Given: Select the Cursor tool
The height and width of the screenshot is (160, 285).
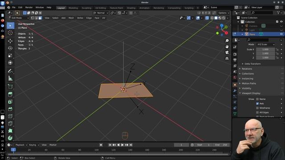Looking at the screenshot, I should point(10,33).
